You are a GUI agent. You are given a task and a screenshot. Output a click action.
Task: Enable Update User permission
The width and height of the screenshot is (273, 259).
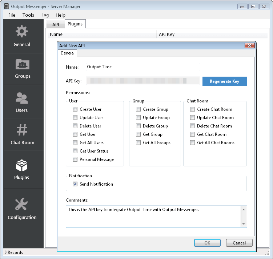[75, 118]
